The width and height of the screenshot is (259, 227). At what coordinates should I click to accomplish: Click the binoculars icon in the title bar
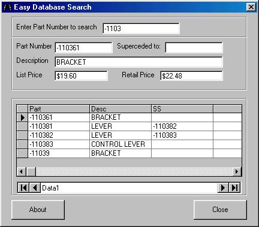7,7
